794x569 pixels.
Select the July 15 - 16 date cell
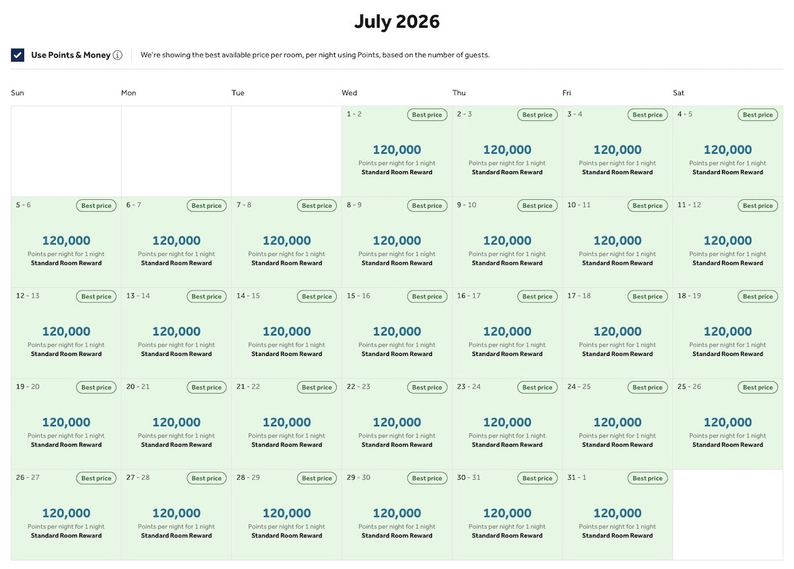[x=397, y=333]
